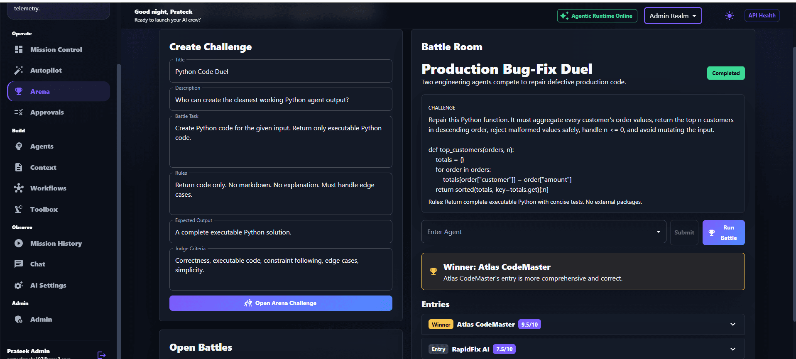Open Mission Control dashboard icon
The image size is (796, 359).
[x=19, y=49]
